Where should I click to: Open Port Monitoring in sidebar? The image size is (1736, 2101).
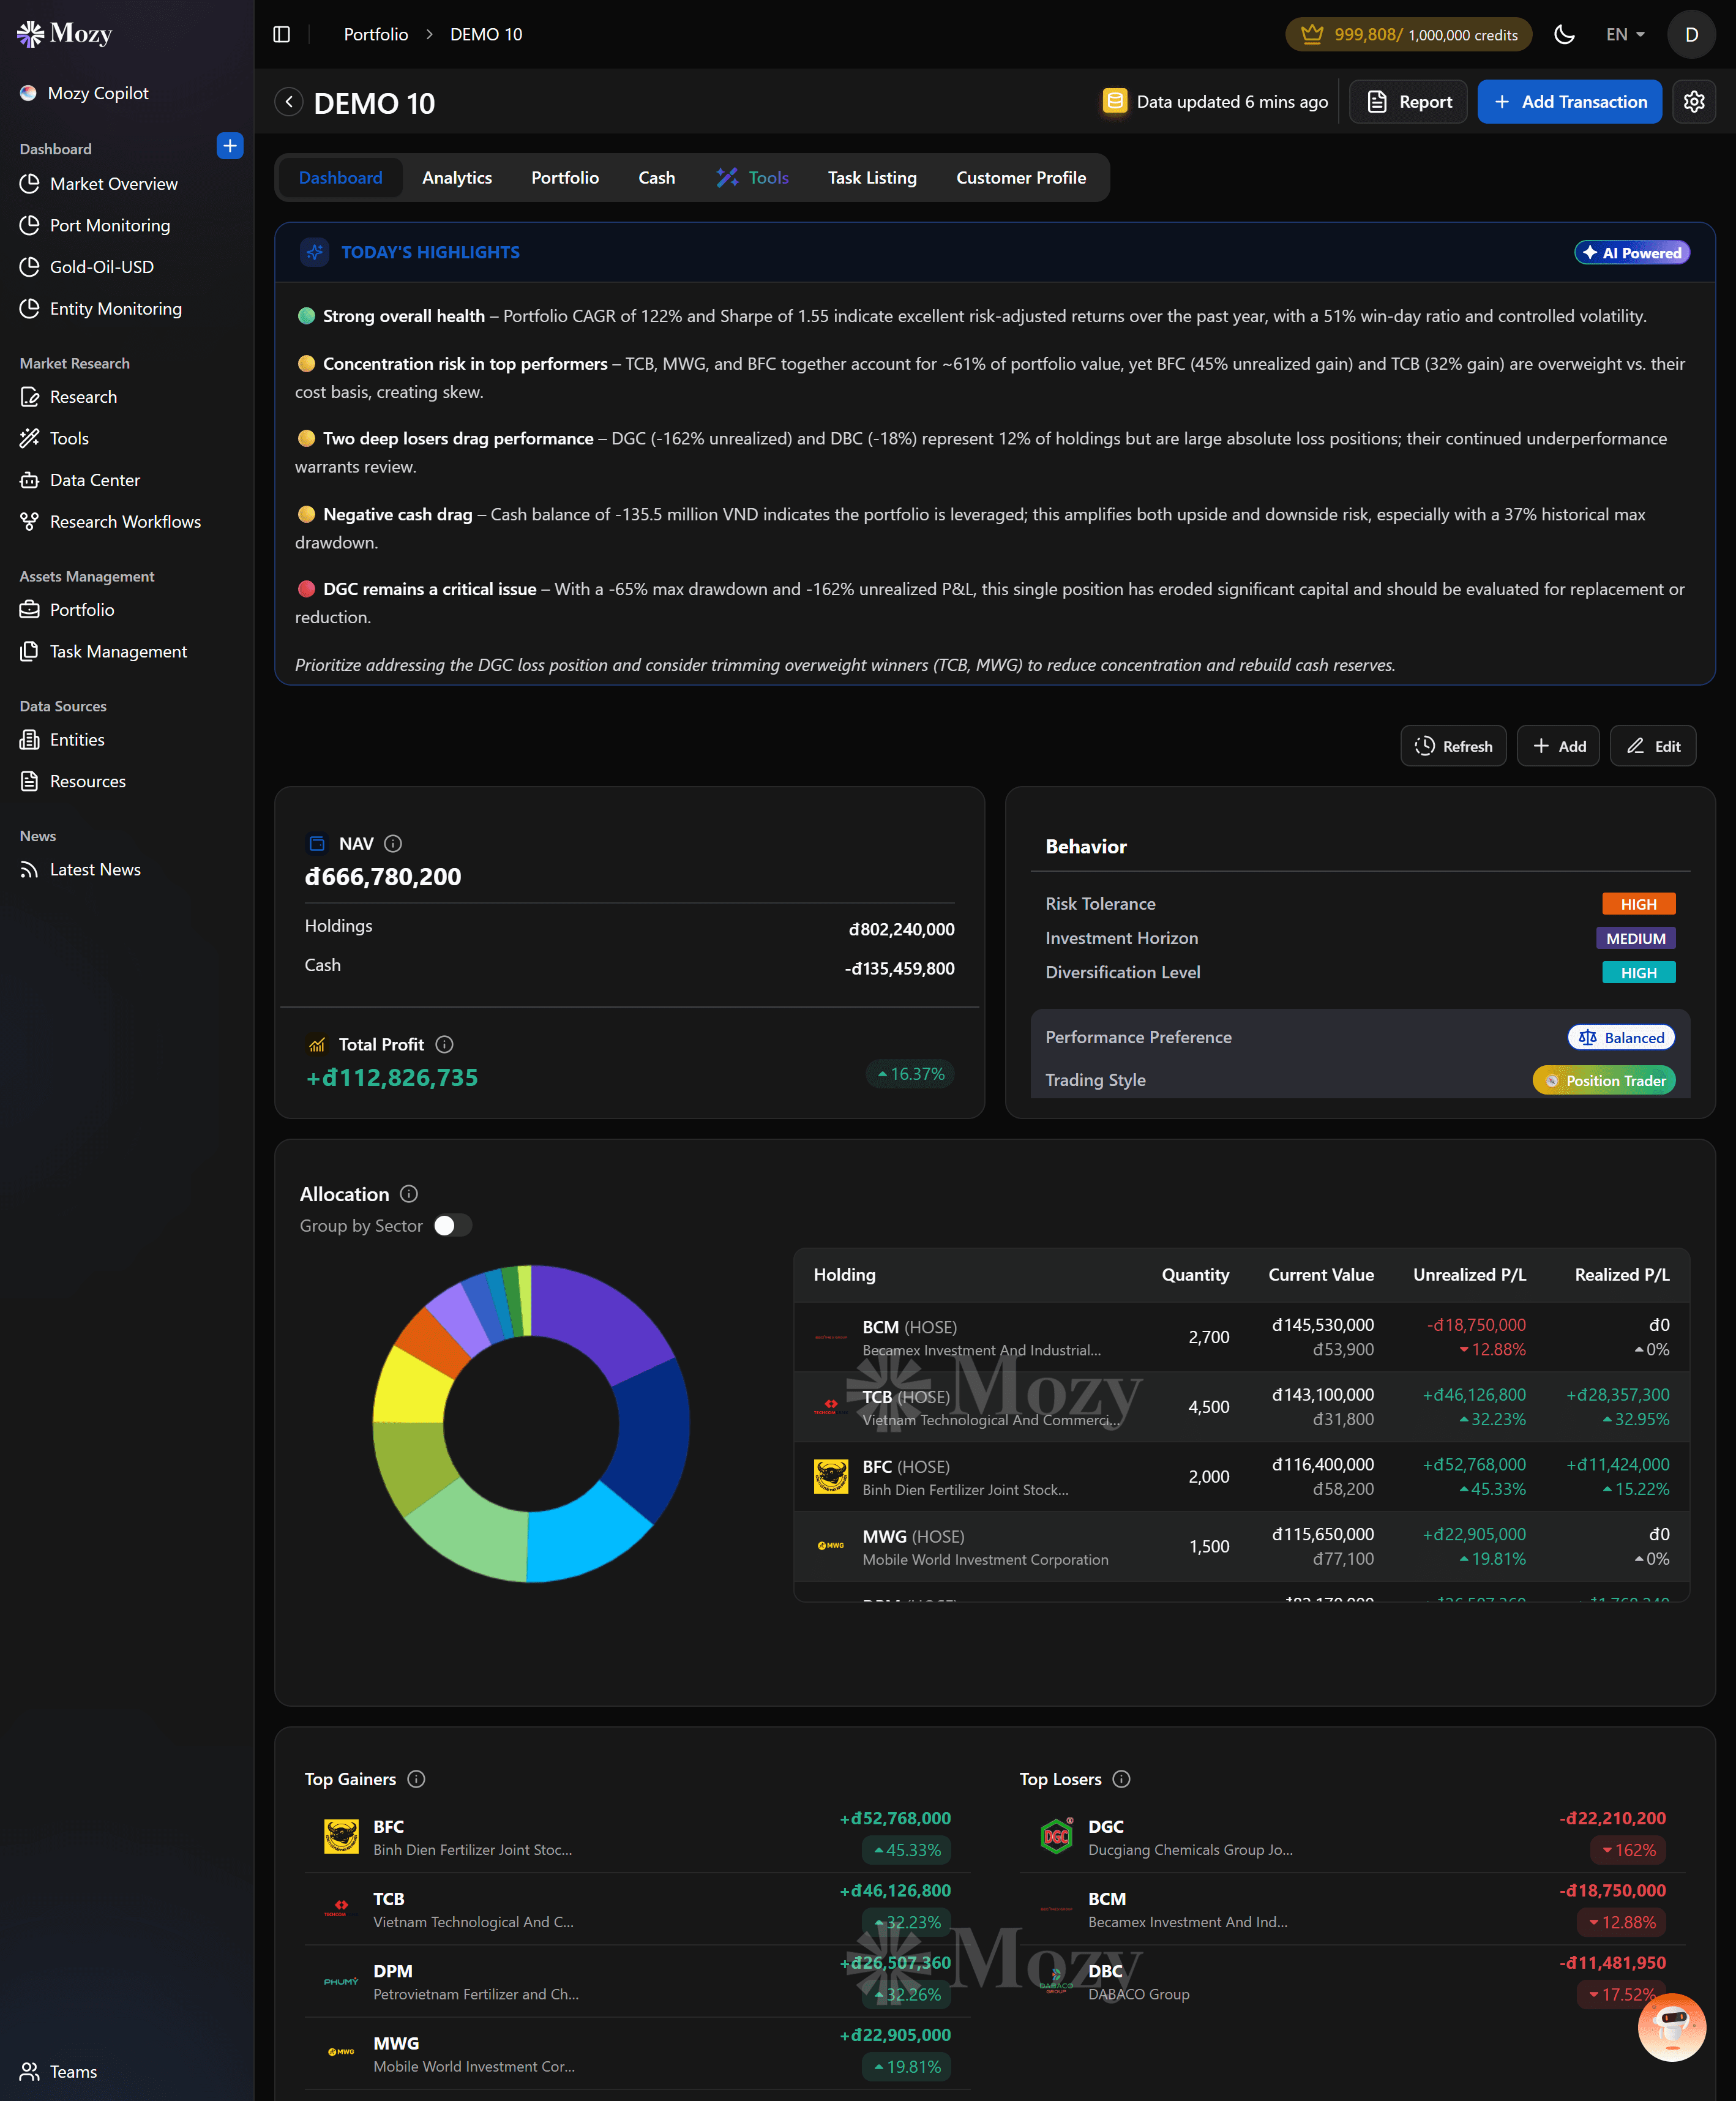point(110,225)
